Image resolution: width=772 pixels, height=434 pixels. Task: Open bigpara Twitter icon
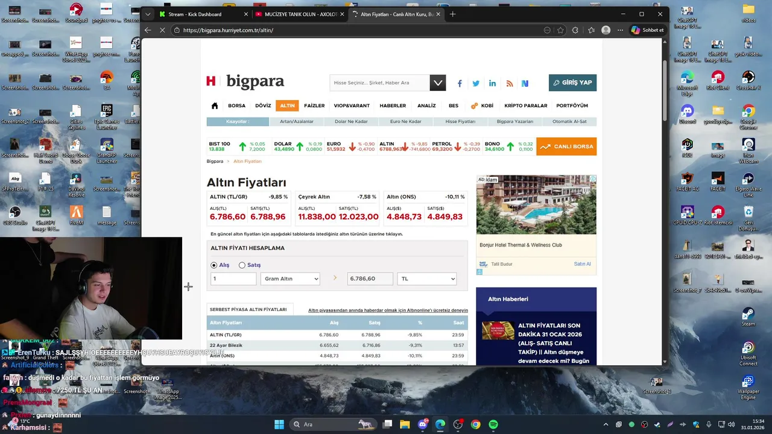(476, 83)
